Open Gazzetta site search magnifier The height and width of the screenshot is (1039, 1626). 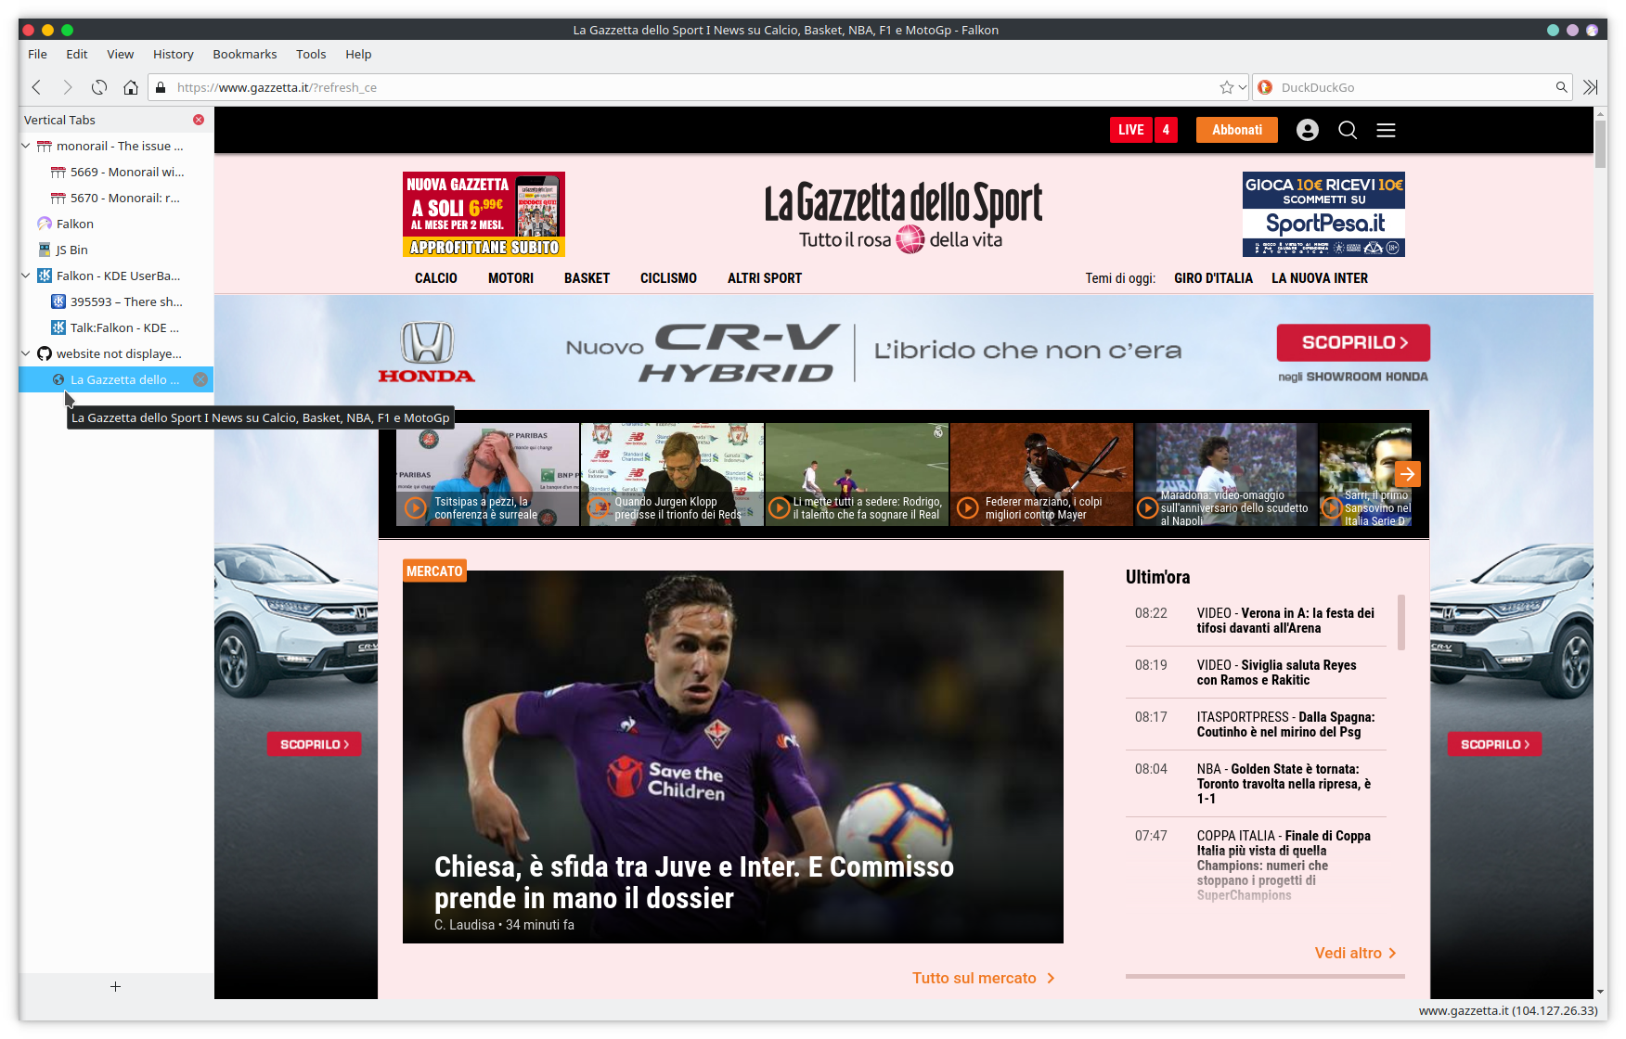[x=1348, y=130]
